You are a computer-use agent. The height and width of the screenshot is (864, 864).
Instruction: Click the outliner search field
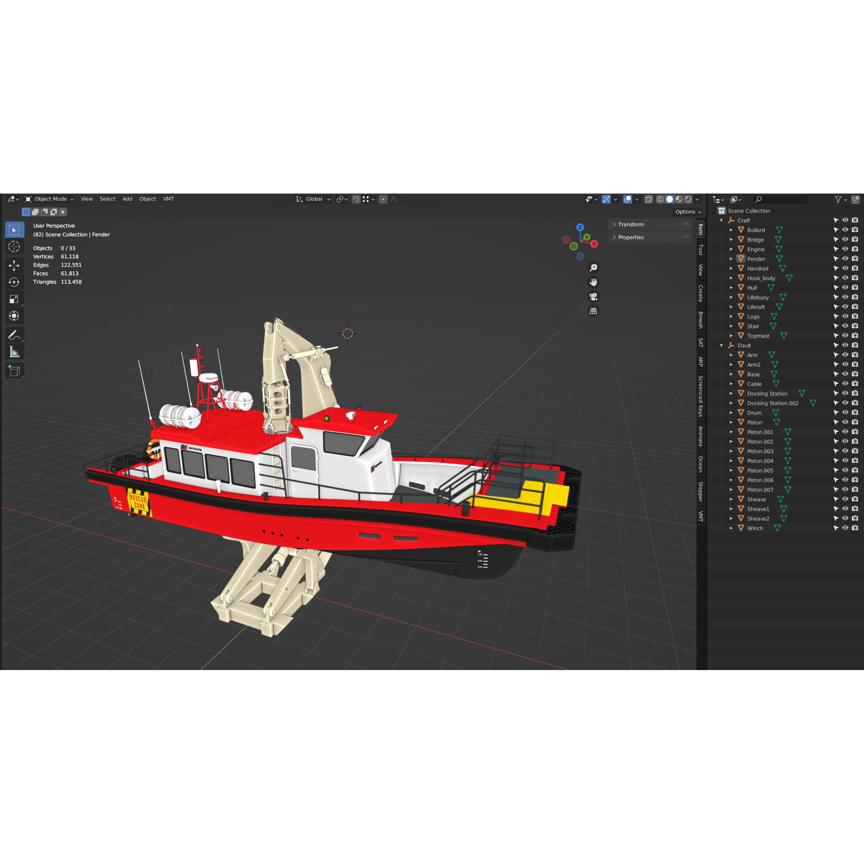coord(780,199)
